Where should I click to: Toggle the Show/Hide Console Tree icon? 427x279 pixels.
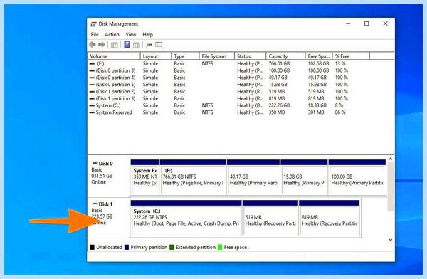tap(115, 45)
